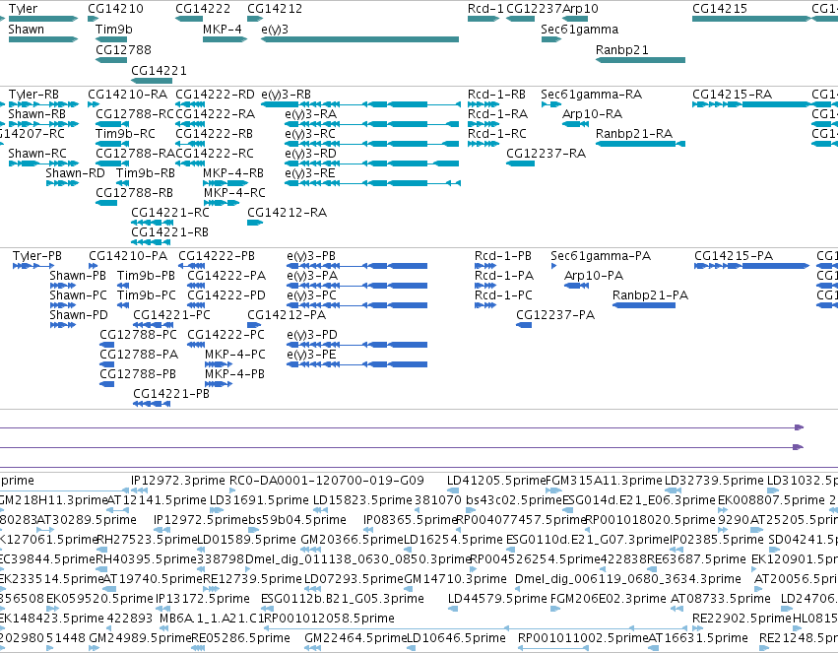Screen dimensions: 838x653
Task: Click the LD15823.5prime EST label
Action: point(362,500)
